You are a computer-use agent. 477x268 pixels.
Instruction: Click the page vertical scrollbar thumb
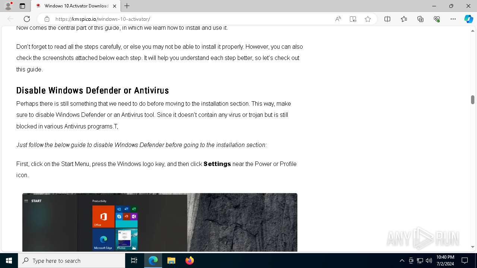473,99
